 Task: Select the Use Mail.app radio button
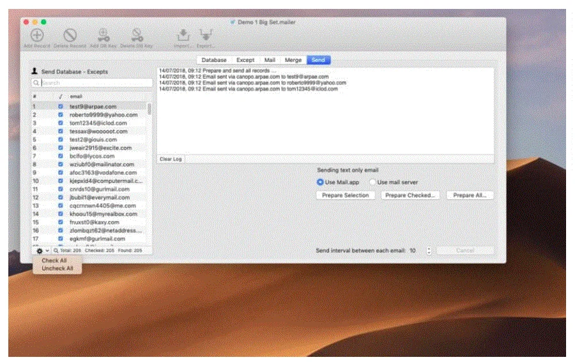click(320, 182)
